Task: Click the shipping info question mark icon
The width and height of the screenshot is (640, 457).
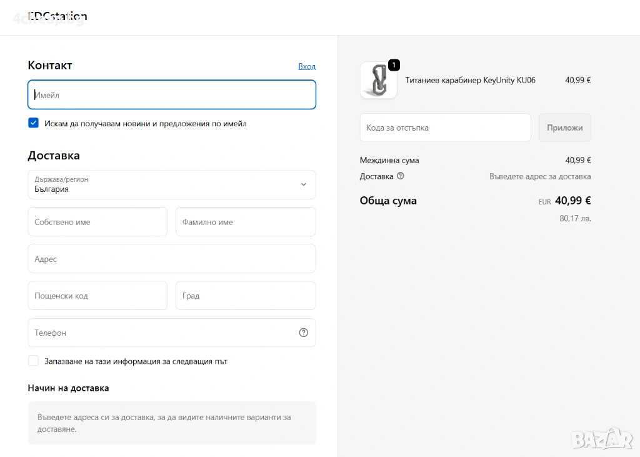Action: coord(401,176)
